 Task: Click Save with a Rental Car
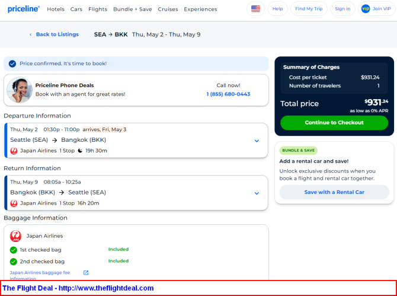(334, 192)
